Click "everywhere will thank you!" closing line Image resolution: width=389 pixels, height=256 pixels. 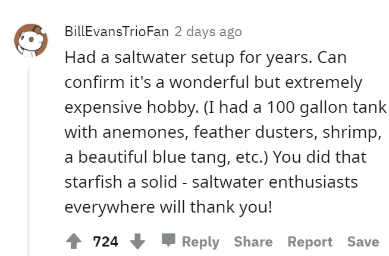[x=168, y=207]
